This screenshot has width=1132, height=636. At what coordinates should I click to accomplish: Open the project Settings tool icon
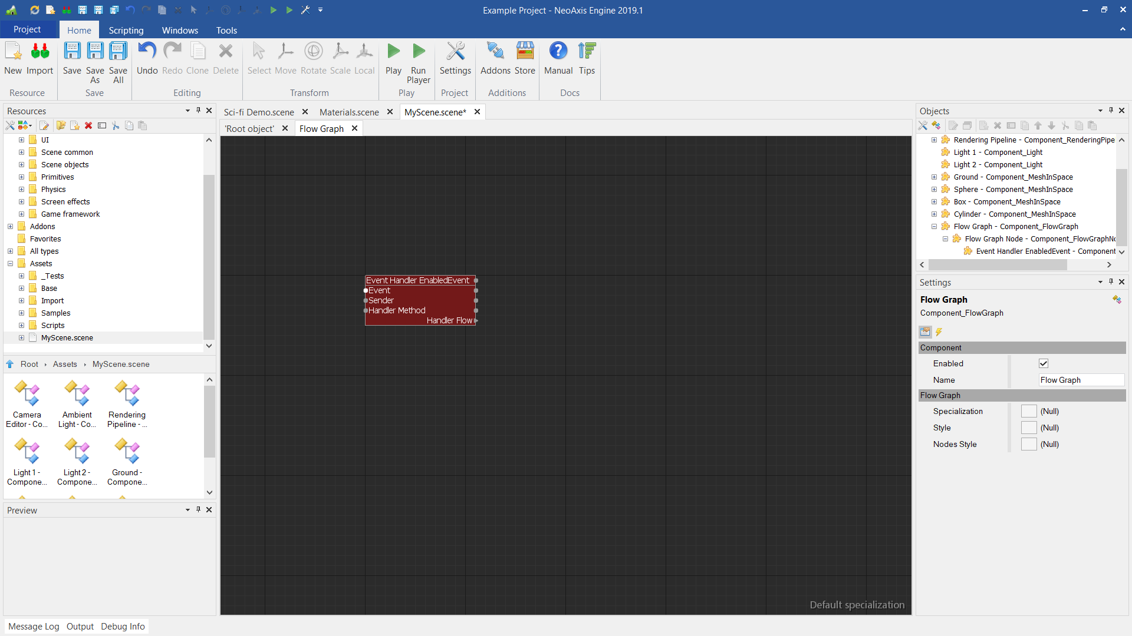click(x=455, y=52)
